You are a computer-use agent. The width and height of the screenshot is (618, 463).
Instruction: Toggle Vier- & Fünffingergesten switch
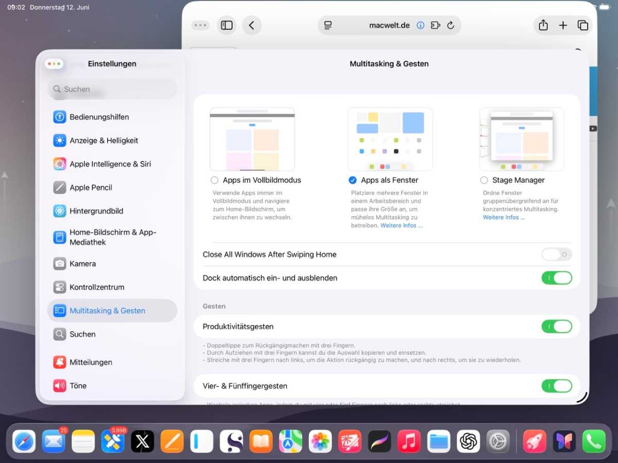(557, 386)
